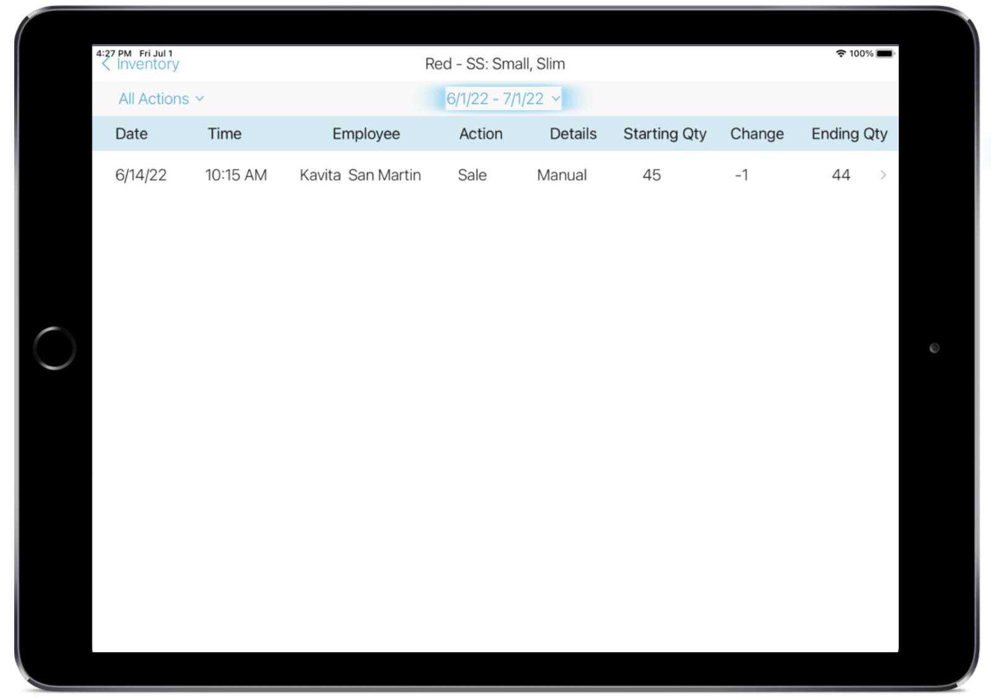Click the chevron on the 6/14/22 row
The width and height of the screenshot is (991, 698).
(883, 175)
